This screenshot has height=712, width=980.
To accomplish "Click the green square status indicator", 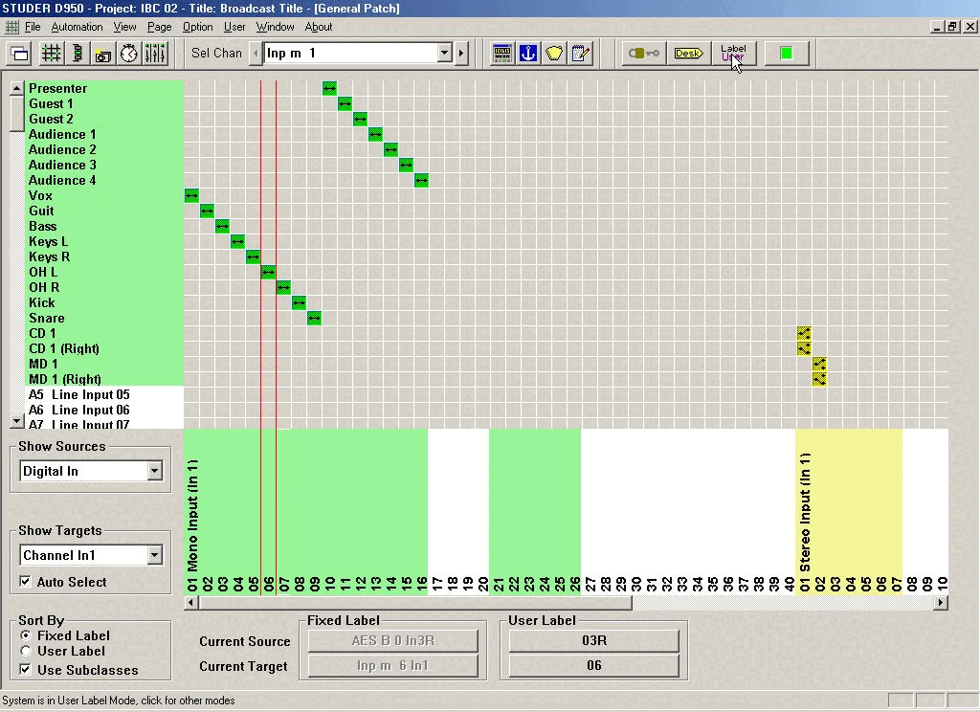I will (x=787, y=54).
